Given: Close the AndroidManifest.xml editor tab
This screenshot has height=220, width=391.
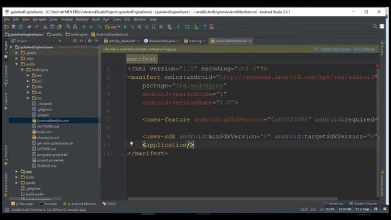Looking at the screenshot, I should point(250,41).
